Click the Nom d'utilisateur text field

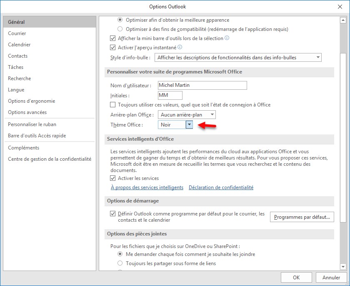(x=202, y=85)
